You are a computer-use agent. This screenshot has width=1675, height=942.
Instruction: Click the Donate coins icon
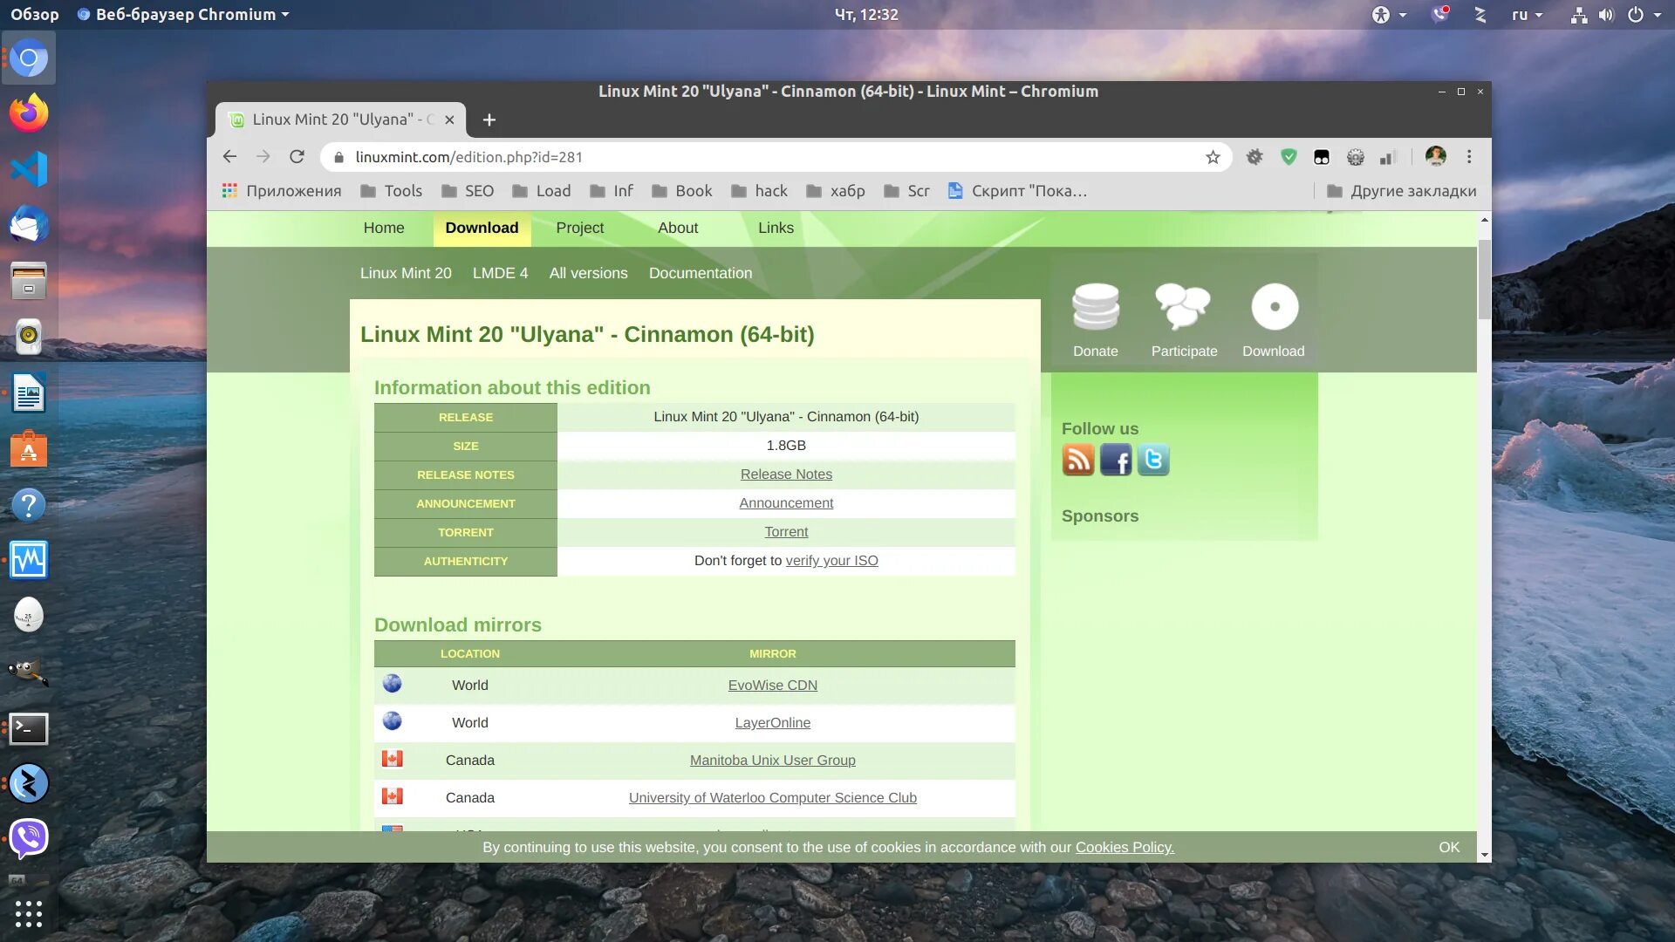click(1095, 307)
